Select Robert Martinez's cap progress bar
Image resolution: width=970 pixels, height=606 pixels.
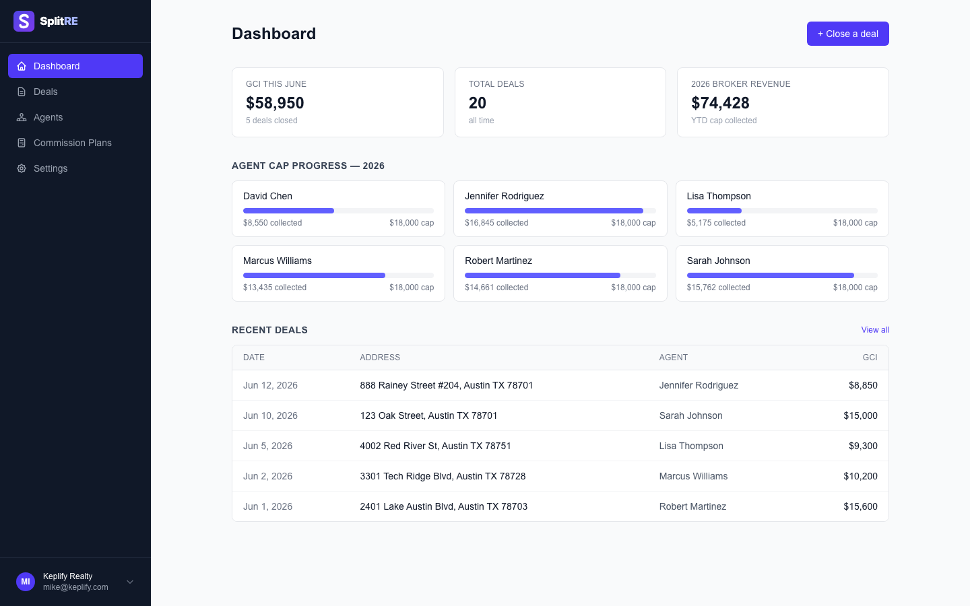click(560, 275)
